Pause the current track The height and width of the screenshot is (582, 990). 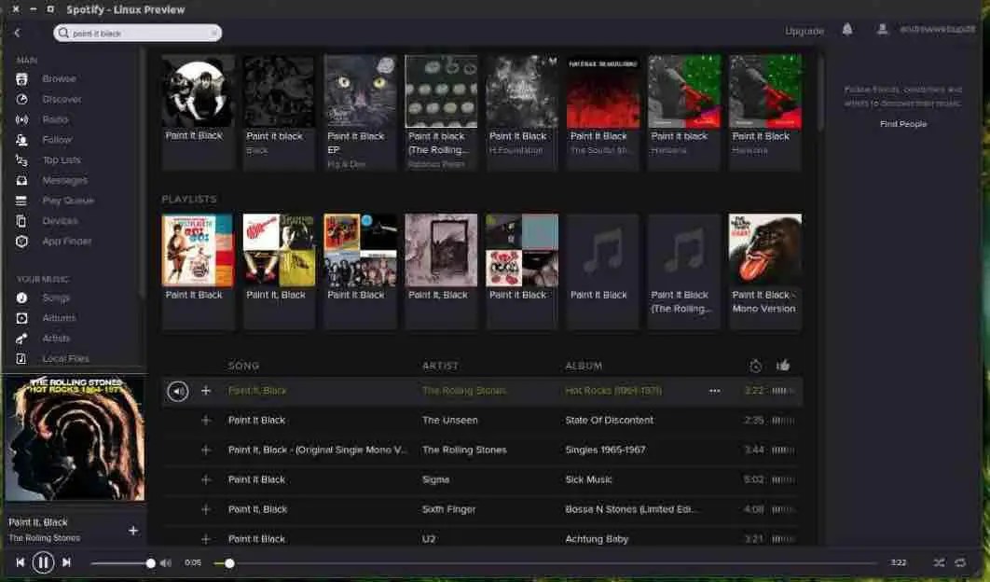(43, 562)
